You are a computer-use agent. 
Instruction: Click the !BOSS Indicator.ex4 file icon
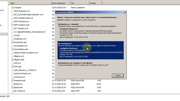click(x=12, y=11)
